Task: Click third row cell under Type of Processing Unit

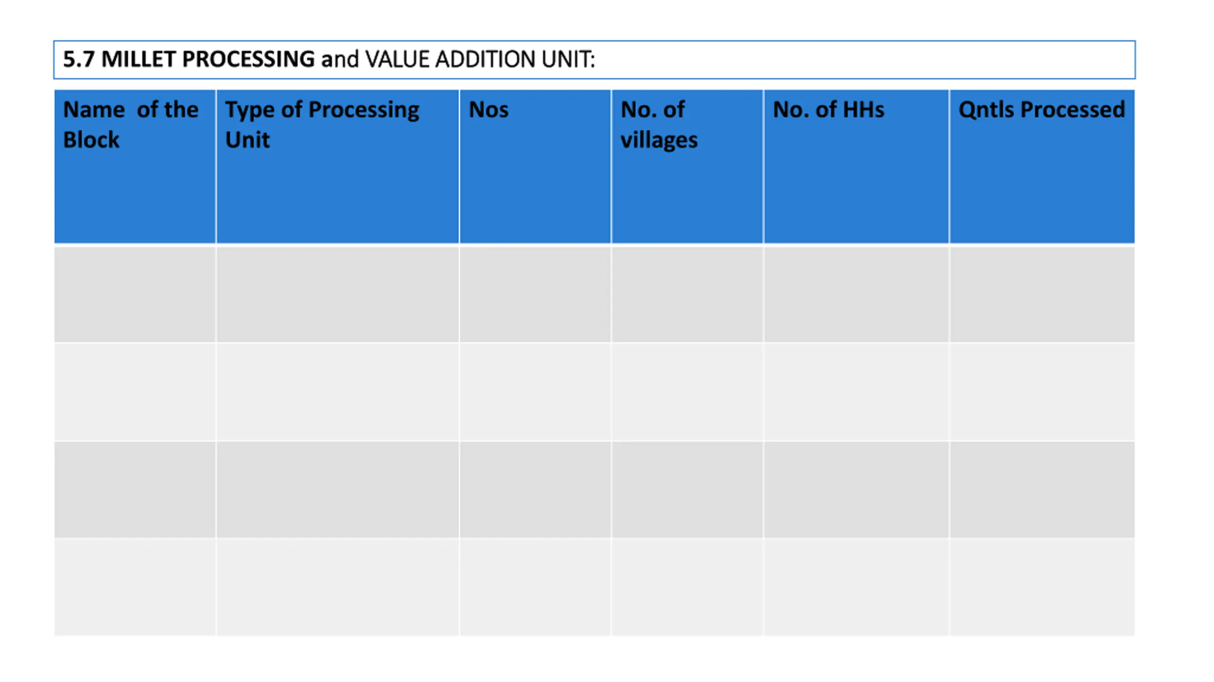Action: (x=338, y=490)
